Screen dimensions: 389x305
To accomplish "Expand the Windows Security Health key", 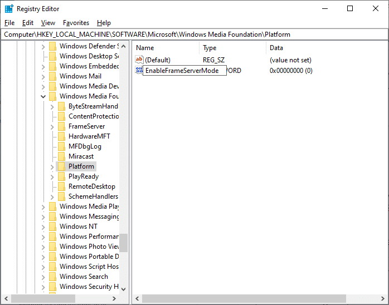I will (x=43, y=287).
